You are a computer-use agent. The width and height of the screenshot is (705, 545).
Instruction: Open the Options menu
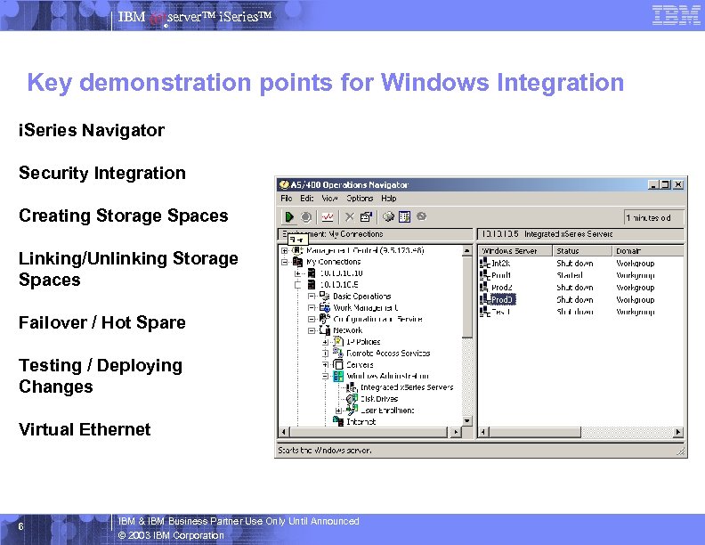click(360, 199)
